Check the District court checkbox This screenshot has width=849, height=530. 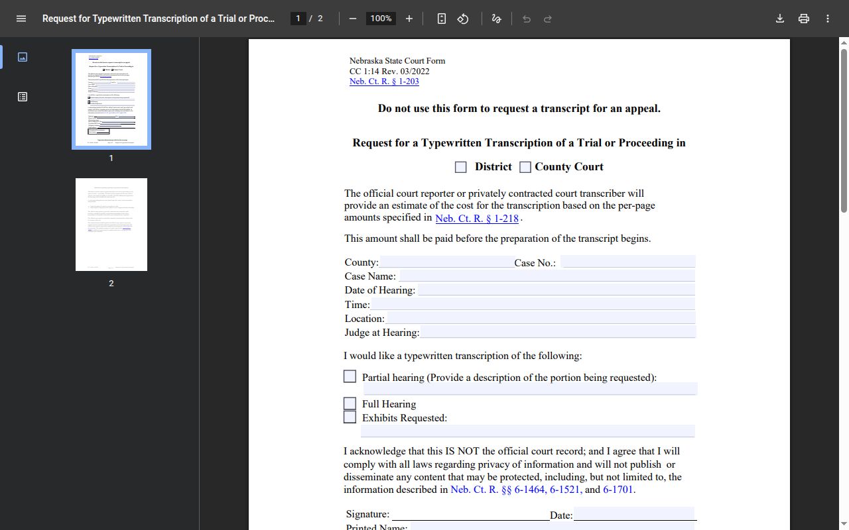[x=461, y=167]
